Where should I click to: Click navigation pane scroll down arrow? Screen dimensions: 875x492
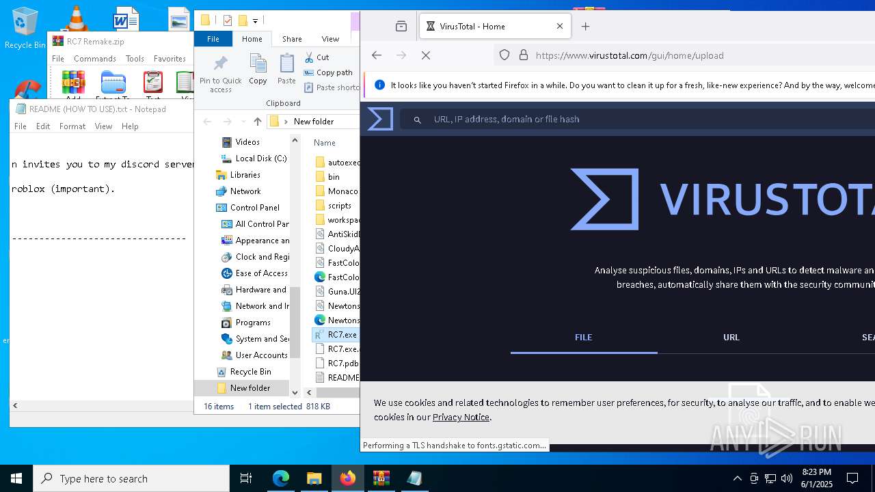coord(295,393)
